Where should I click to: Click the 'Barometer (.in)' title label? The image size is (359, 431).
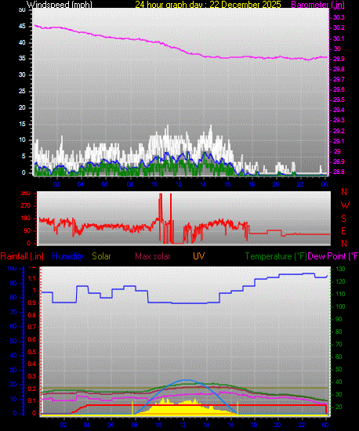(317, 5)
